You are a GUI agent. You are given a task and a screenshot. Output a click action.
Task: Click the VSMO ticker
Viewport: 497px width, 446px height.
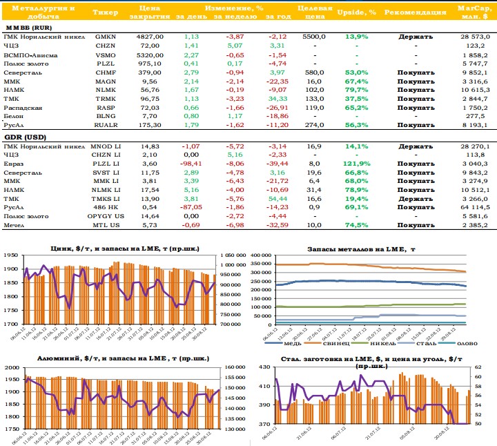(x=106, y=55)
